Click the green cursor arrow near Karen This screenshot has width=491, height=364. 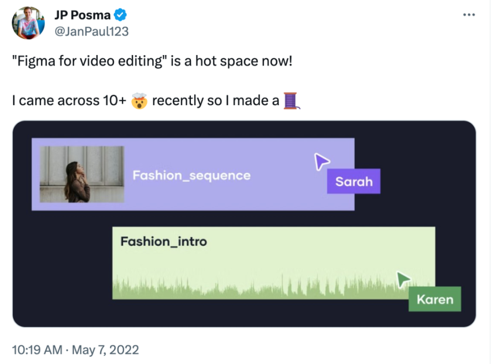[403, 279]
